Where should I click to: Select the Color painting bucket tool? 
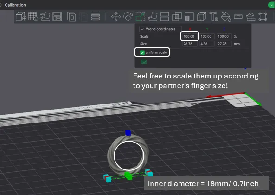point(226,17)
